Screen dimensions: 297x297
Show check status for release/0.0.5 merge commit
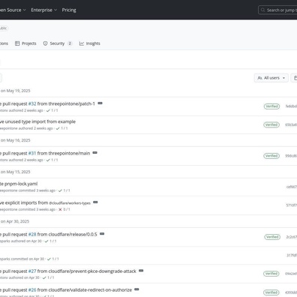pos(50,241)
